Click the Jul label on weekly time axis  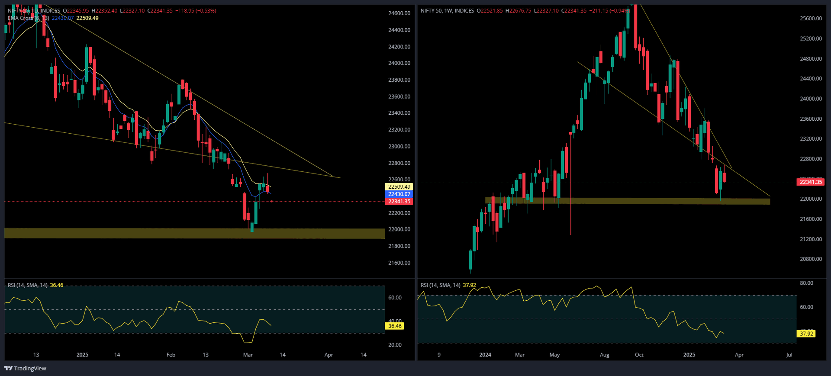click(789, 355)
